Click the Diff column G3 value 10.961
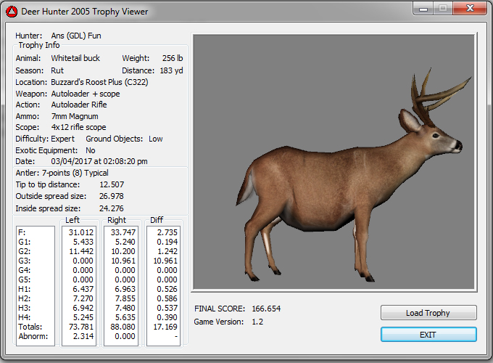Screen dimensions: 493x363 coord(163,261)
